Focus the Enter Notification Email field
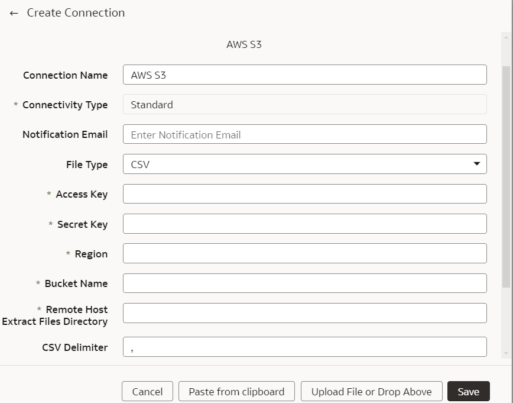513x403 pixels. [x=304, y=134]
